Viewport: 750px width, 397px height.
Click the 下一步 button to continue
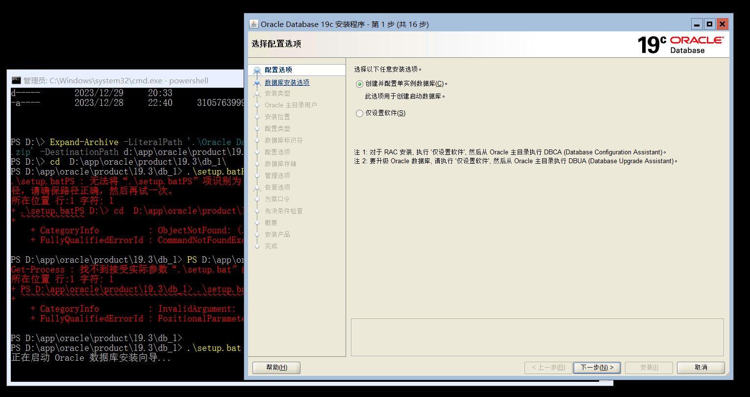coord(597,367)
